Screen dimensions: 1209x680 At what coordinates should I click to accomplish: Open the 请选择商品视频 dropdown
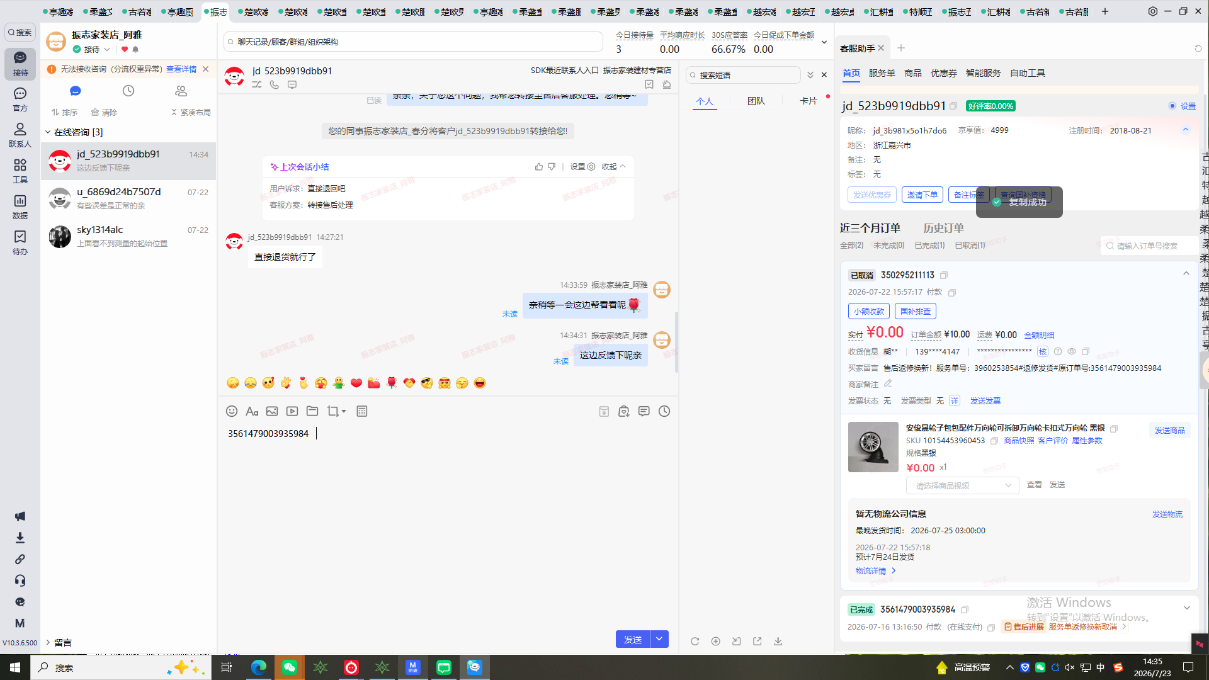962,485
